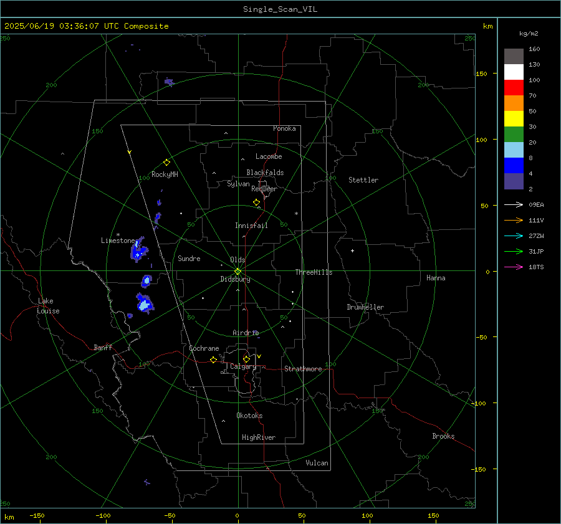This screenshot has height=524, width=561.
Task: Click the yellow diamond marker above Calgary
Action: [x=246, y=359]
